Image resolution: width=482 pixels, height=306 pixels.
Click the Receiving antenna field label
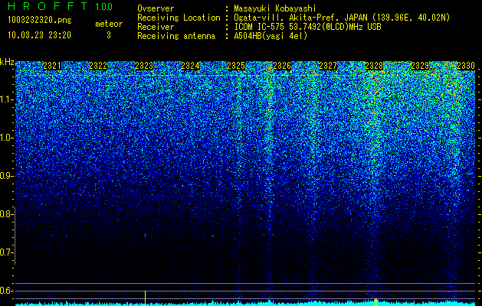click(176, 36)
